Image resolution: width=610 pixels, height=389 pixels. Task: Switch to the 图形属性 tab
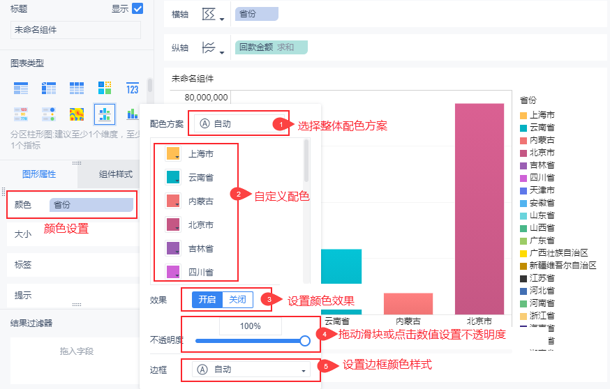coord(39,174)
